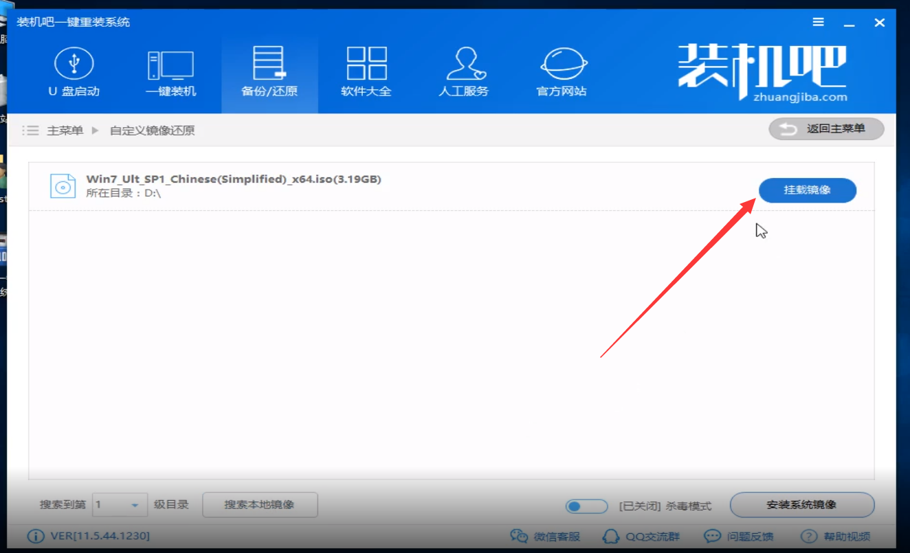
Task: Select the Win7_Ult_SP1 ISO file entry
Action: pos(234,178)
